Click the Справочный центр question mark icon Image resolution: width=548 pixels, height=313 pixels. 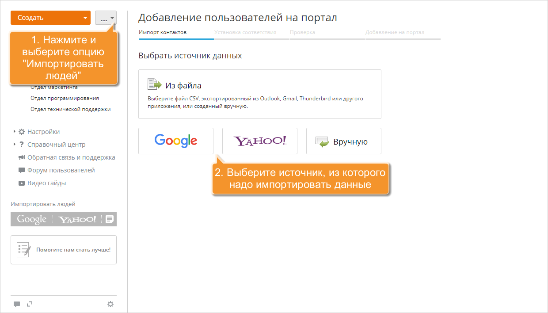22,145
